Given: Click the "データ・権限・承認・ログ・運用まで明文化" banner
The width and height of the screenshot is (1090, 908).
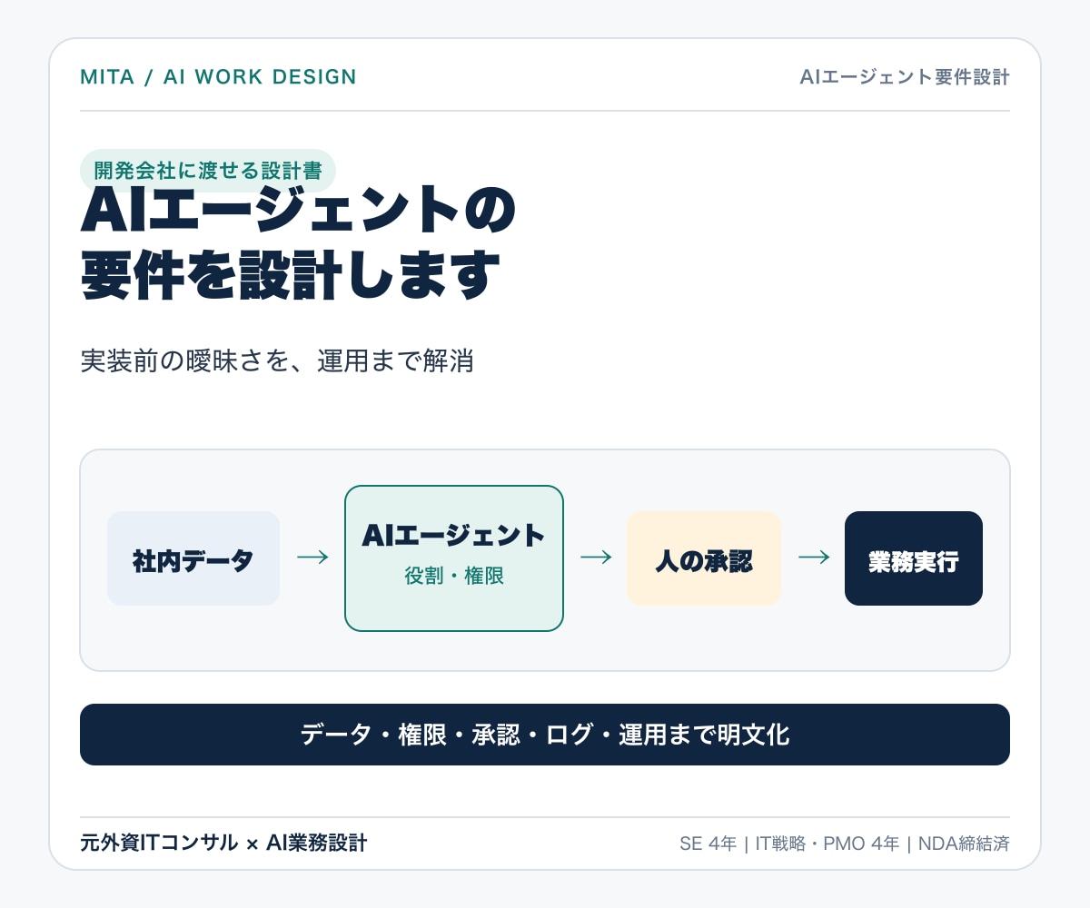Looking at the screenshot, I should pyautogui.click(x=545, y=735).
